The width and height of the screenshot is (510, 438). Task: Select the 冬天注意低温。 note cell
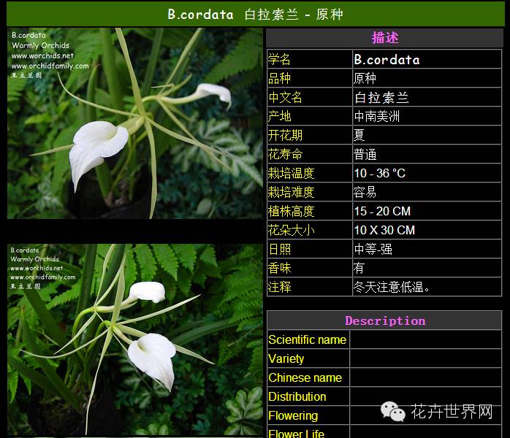coord(392,287)
